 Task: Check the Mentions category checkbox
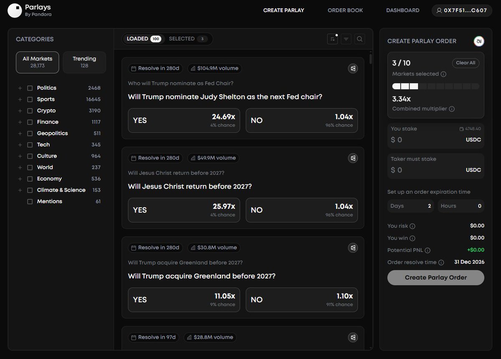(30, 201)
